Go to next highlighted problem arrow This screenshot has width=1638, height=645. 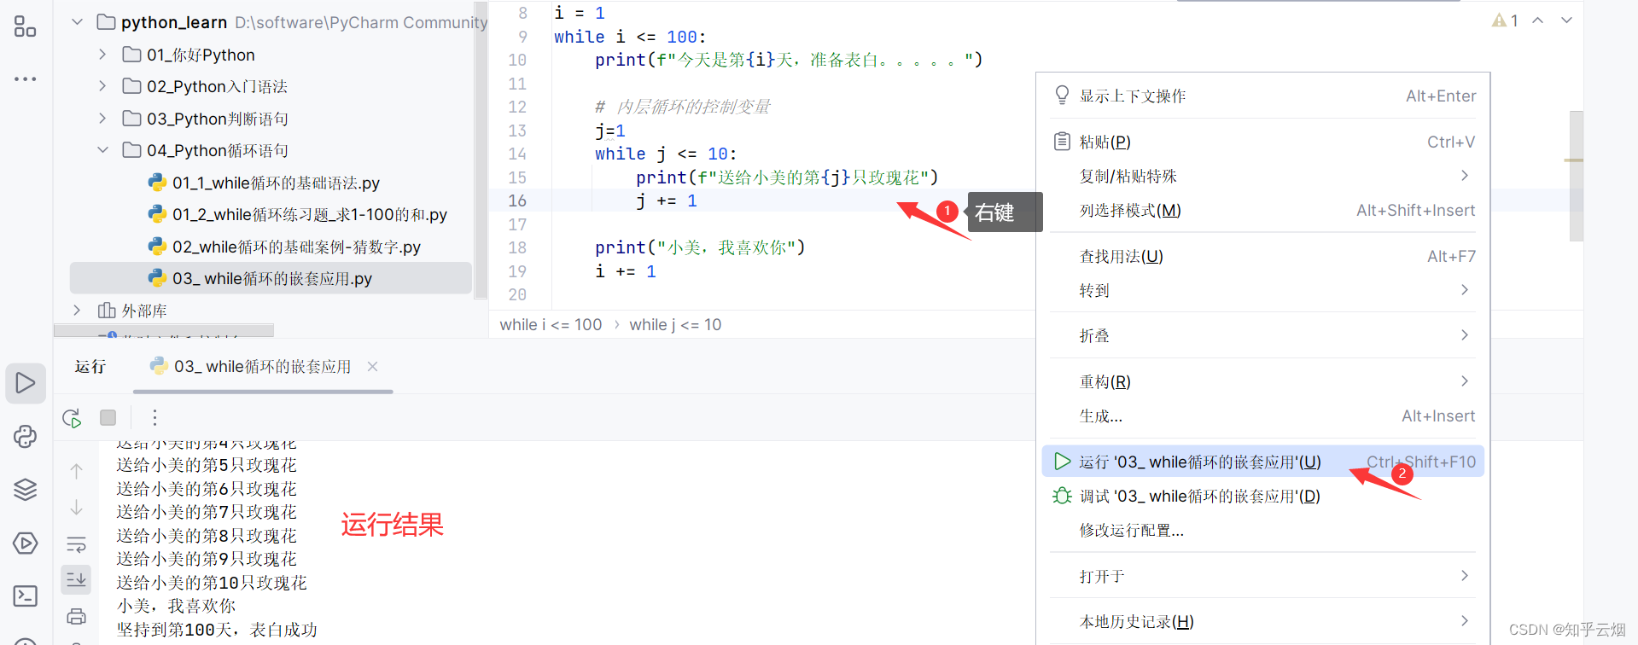click(x=1566, y=20)
